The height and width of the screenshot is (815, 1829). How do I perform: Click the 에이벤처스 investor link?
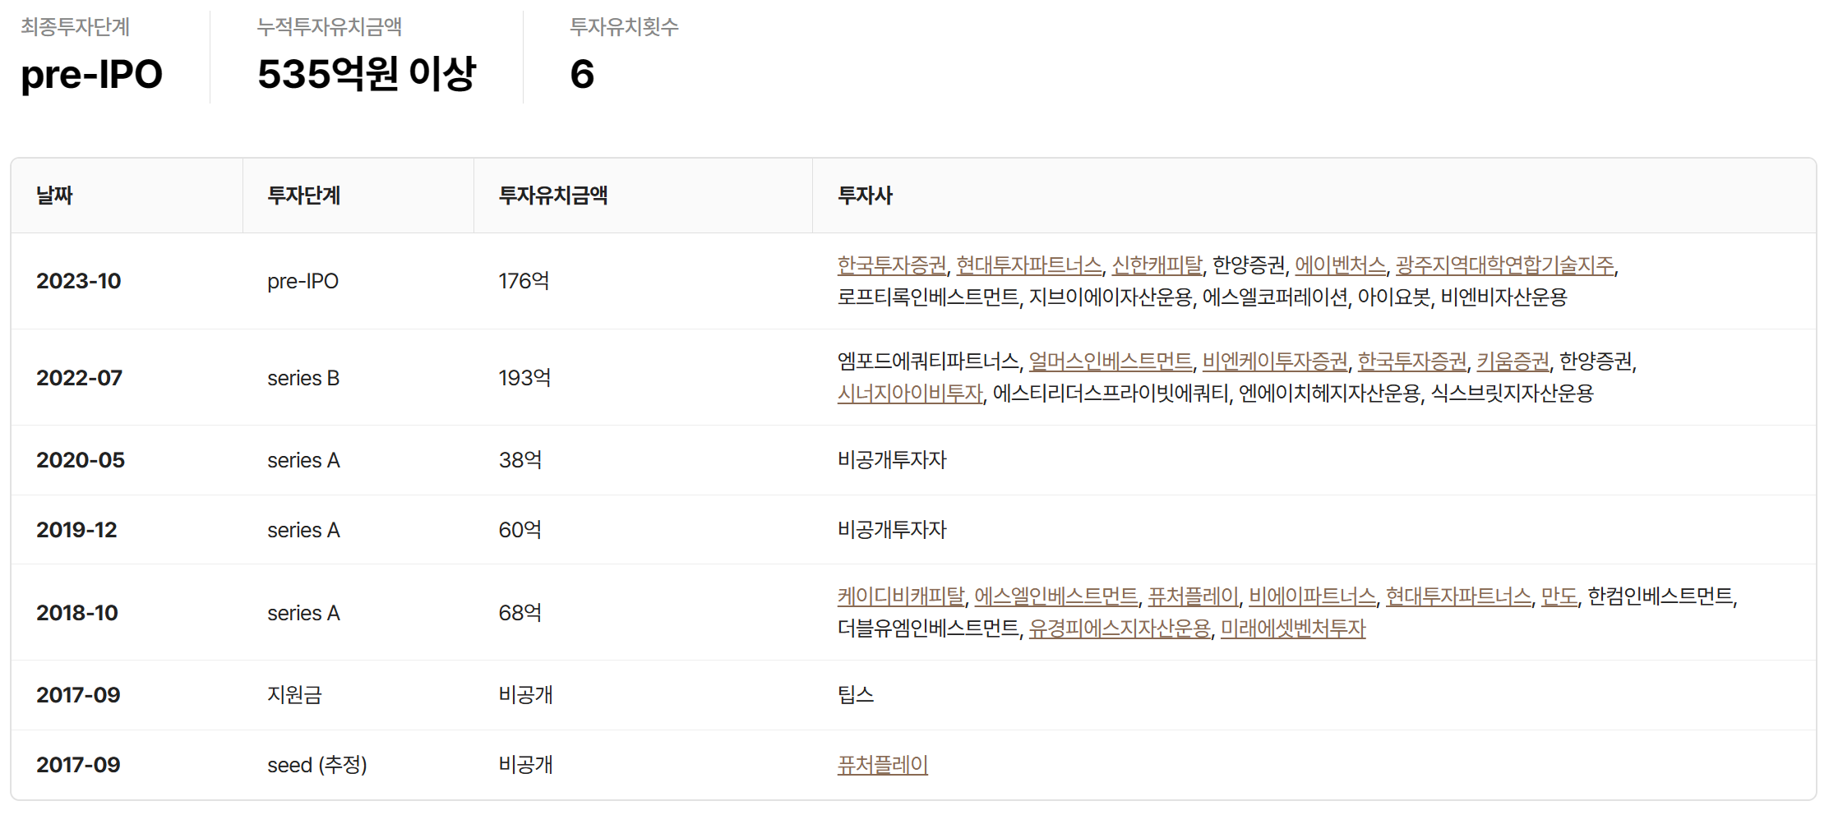coord(1340,265)
